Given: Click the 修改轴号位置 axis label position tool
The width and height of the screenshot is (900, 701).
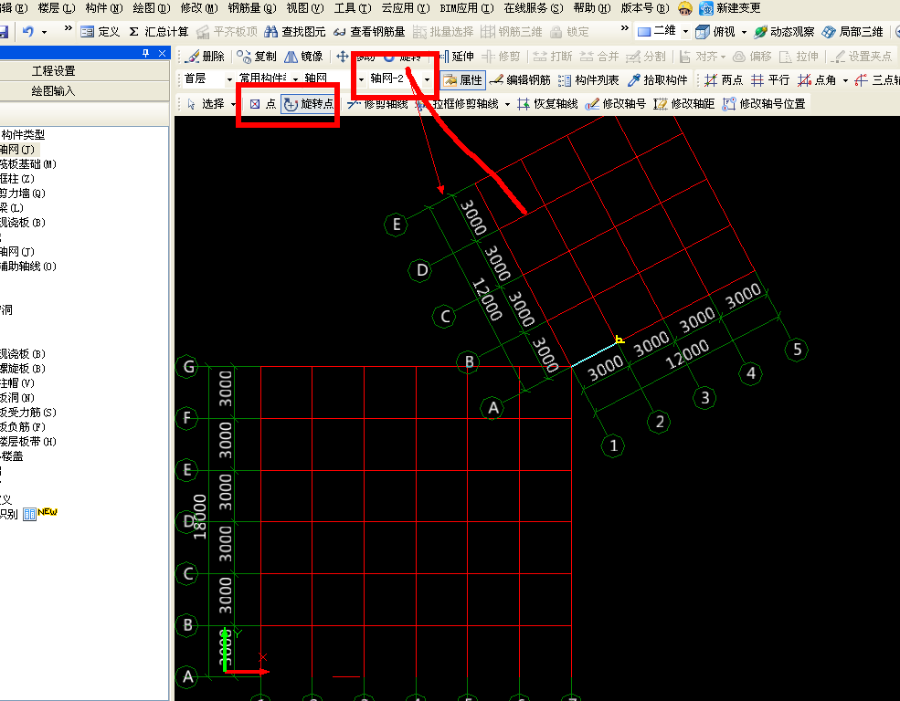Looking at the screenshot, I should coord(763,104).
